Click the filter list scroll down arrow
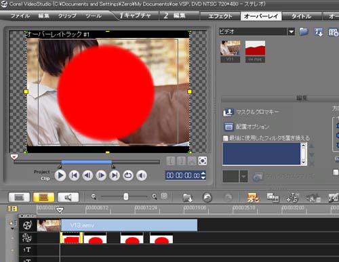 pos(304,162)
